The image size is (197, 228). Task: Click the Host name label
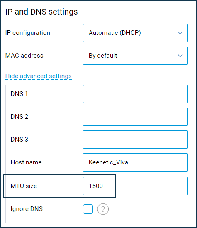26,162
